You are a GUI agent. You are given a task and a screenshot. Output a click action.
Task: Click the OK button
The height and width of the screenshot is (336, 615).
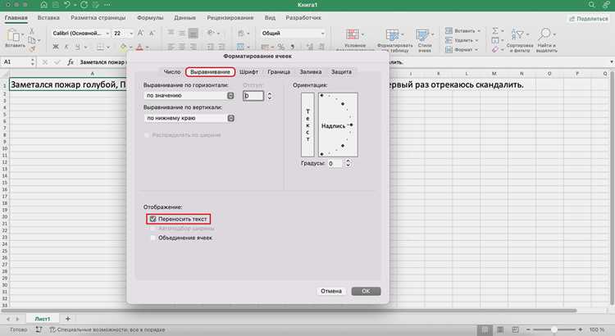pyautogui.click(x=366, y=291)
